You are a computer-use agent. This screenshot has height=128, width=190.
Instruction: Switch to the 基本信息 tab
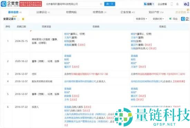(x=15, y=12)
